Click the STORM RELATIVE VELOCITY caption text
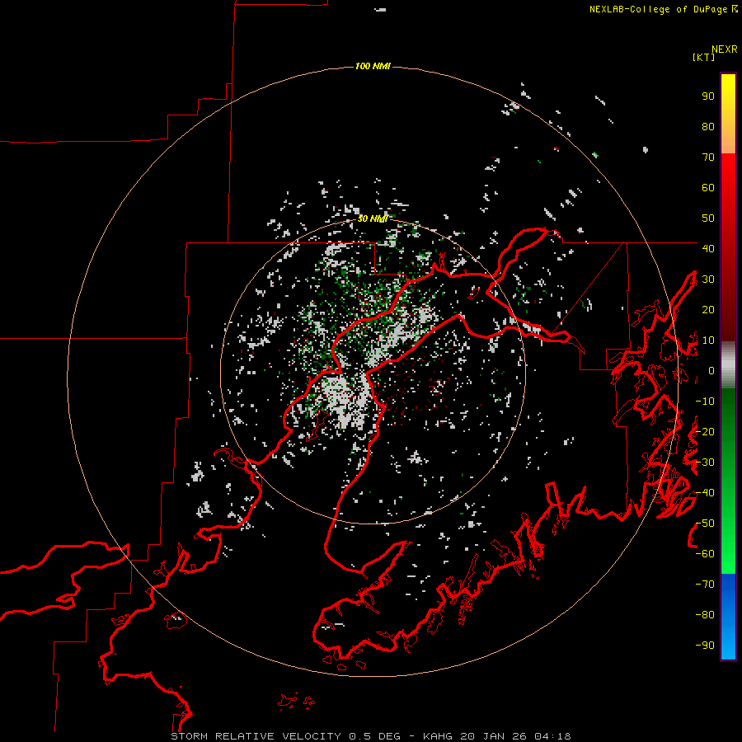The width and height of the screenshot is (742, 742). point(256,736)
